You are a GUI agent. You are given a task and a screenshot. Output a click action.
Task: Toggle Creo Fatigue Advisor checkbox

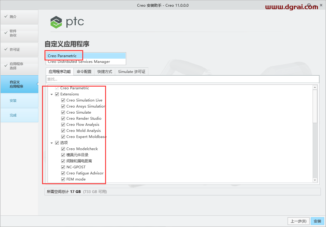[x=63, y=173]
